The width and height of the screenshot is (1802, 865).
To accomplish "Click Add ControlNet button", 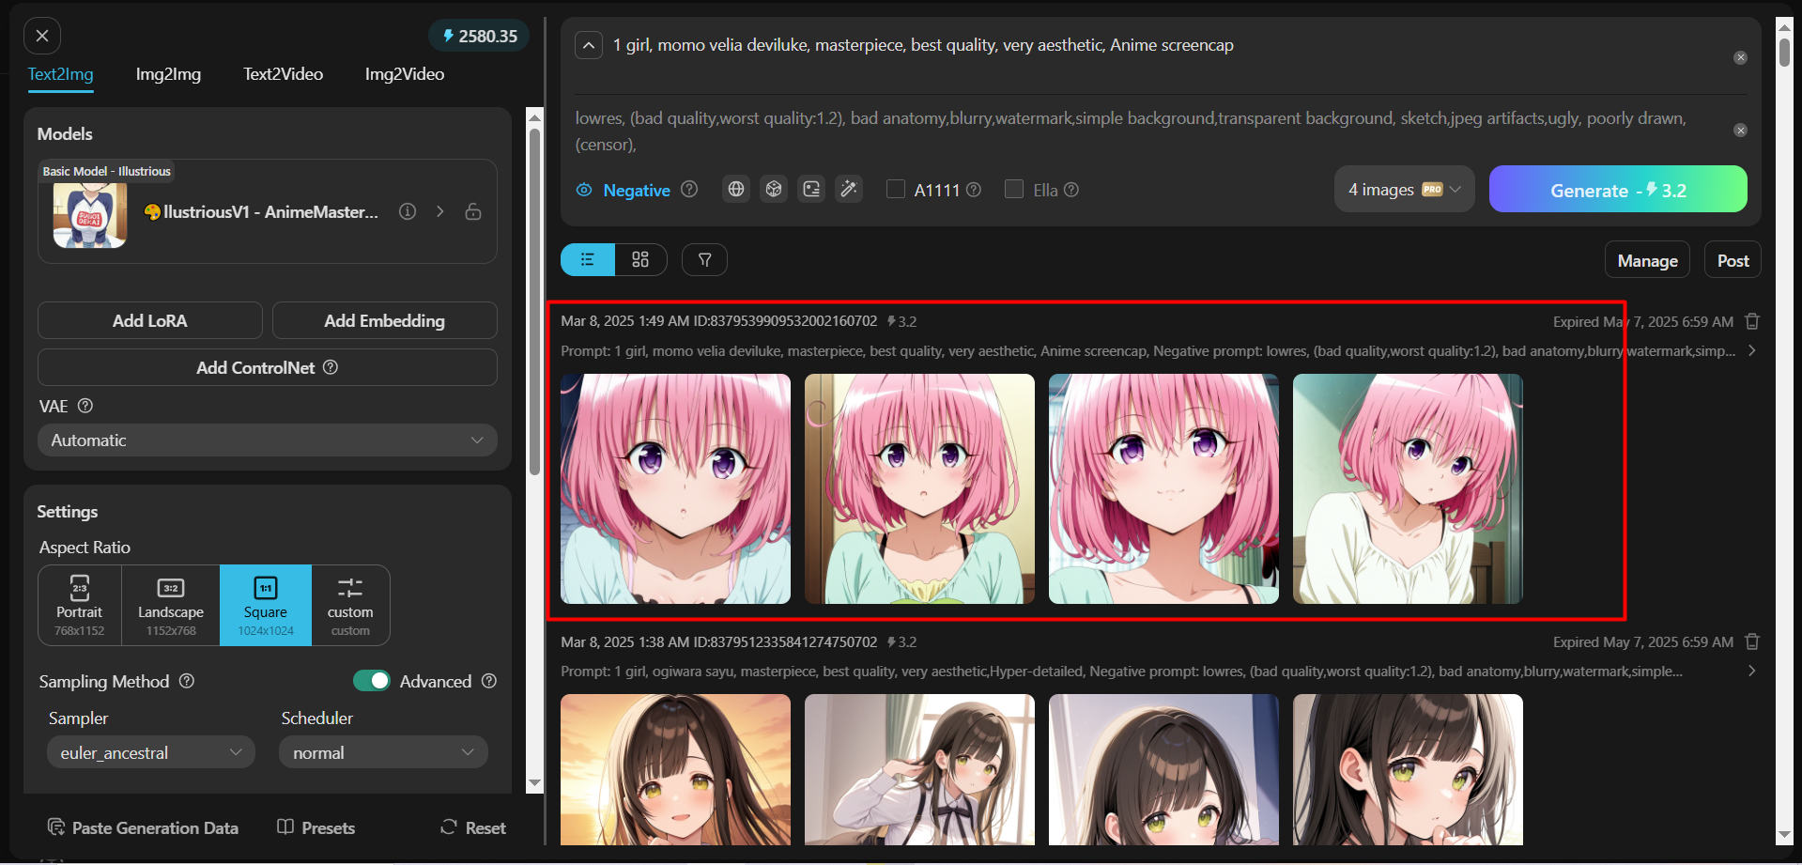I will (x=268, y=367).
